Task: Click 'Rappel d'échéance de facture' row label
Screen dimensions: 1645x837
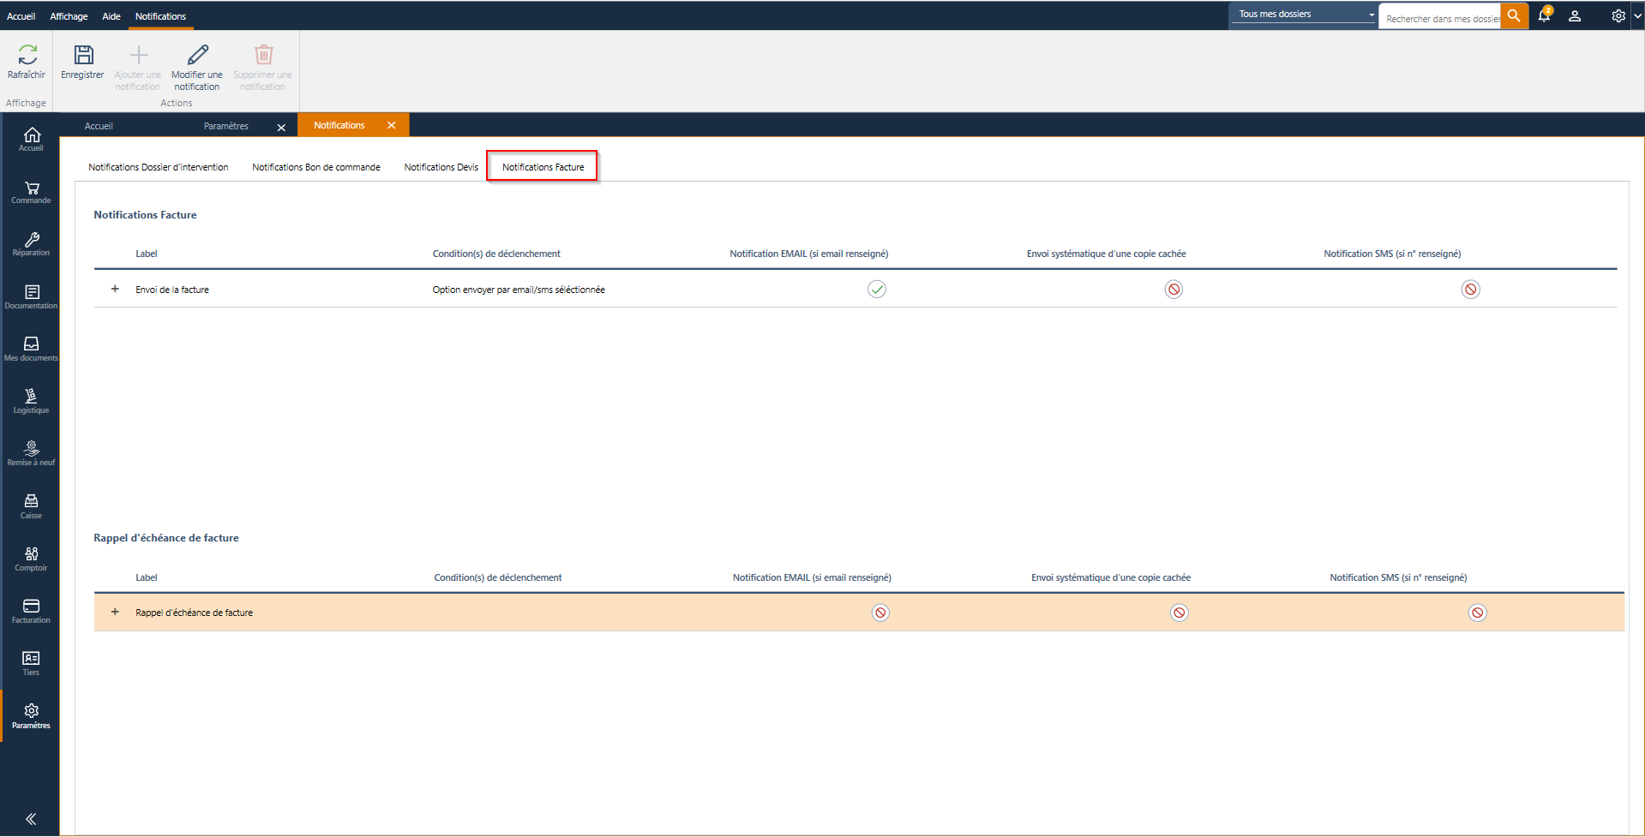Action: [x=195, y=613]
